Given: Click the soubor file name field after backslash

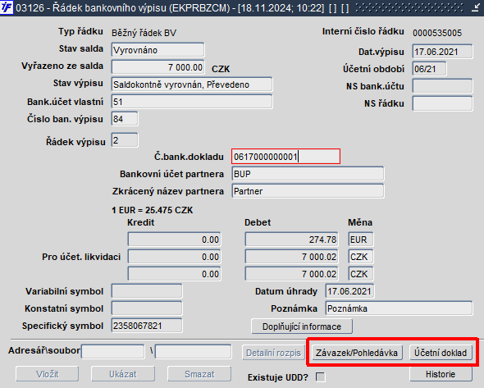Looking at the screenshot, I should click(x=194, y=352).
